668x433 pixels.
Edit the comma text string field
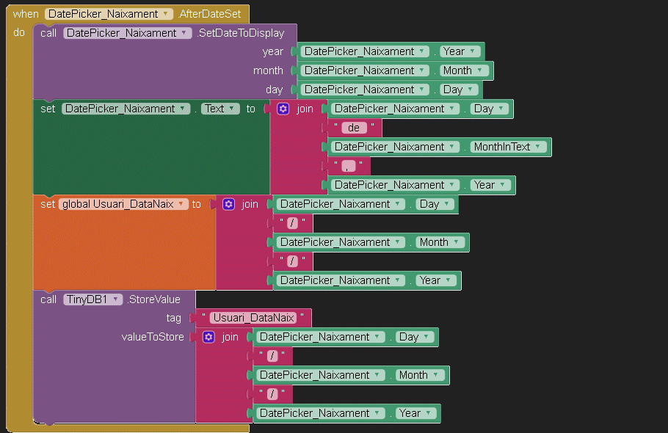pos(349,166)
